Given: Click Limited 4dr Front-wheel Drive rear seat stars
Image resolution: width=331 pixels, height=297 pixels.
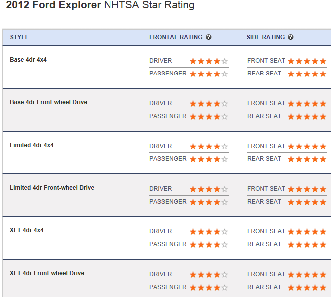Looking at the screenshot, I should tap(307, 202).
